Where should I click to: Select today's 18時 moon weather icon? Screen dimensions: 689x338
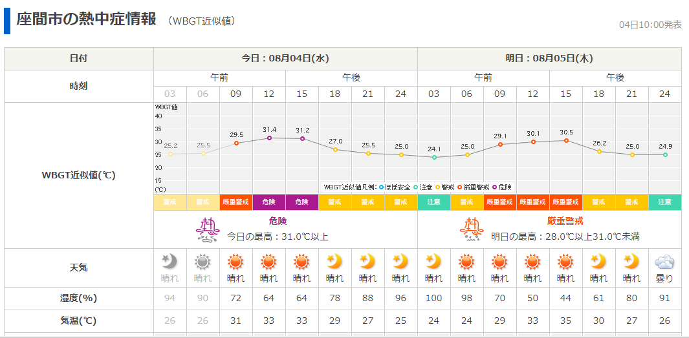pyautogui.click(x=334, y=262)
